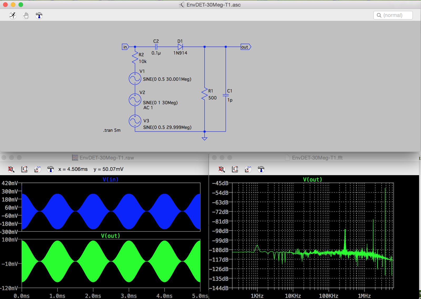Click the V(out) label above the green waveform
This screenshot has height=299, width=421.
pyautogui.click(x=110, y=236)
